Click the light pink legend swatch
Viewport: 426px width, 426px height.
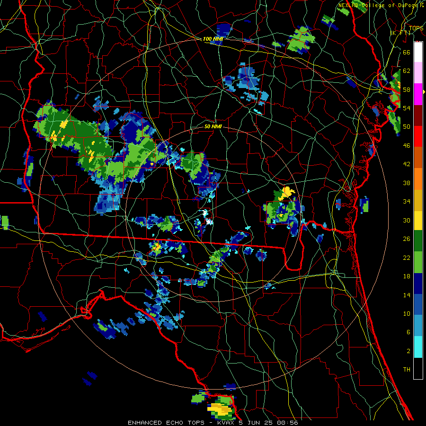418,73
